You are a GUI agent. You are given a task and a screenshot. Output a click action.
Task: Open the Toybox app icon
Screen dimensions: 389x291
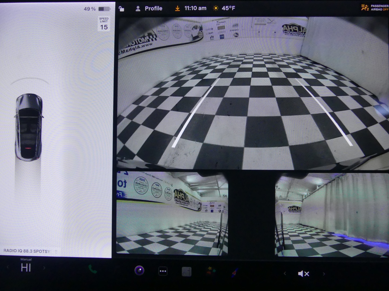click(211, 271)
